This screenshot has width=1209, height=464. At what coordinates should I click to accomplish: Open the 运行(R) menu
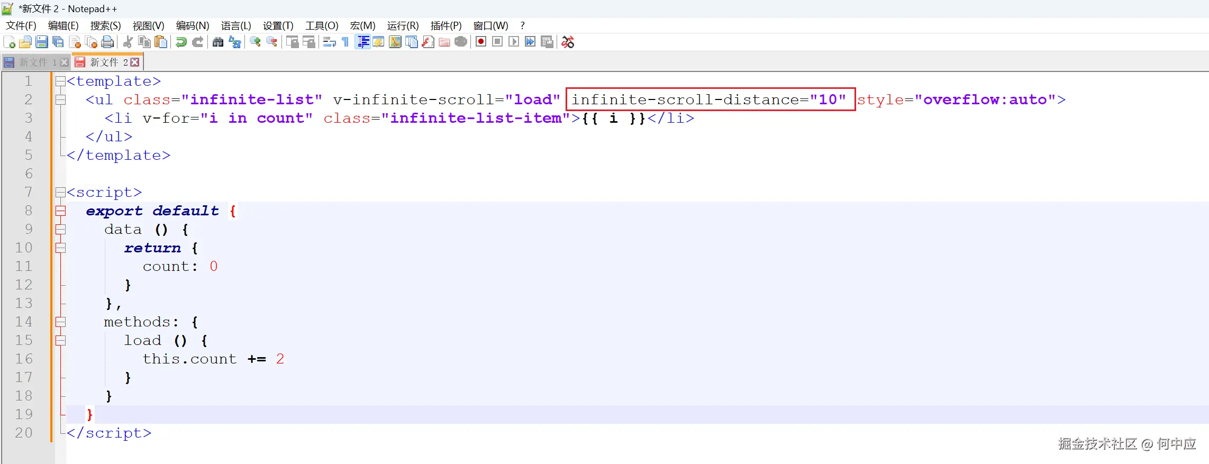[x=403, y=26]
